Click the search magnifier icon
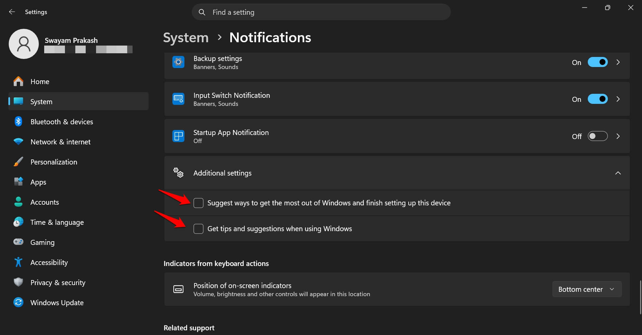This screenshot has height=335, width=642. [x=202, y=12]
